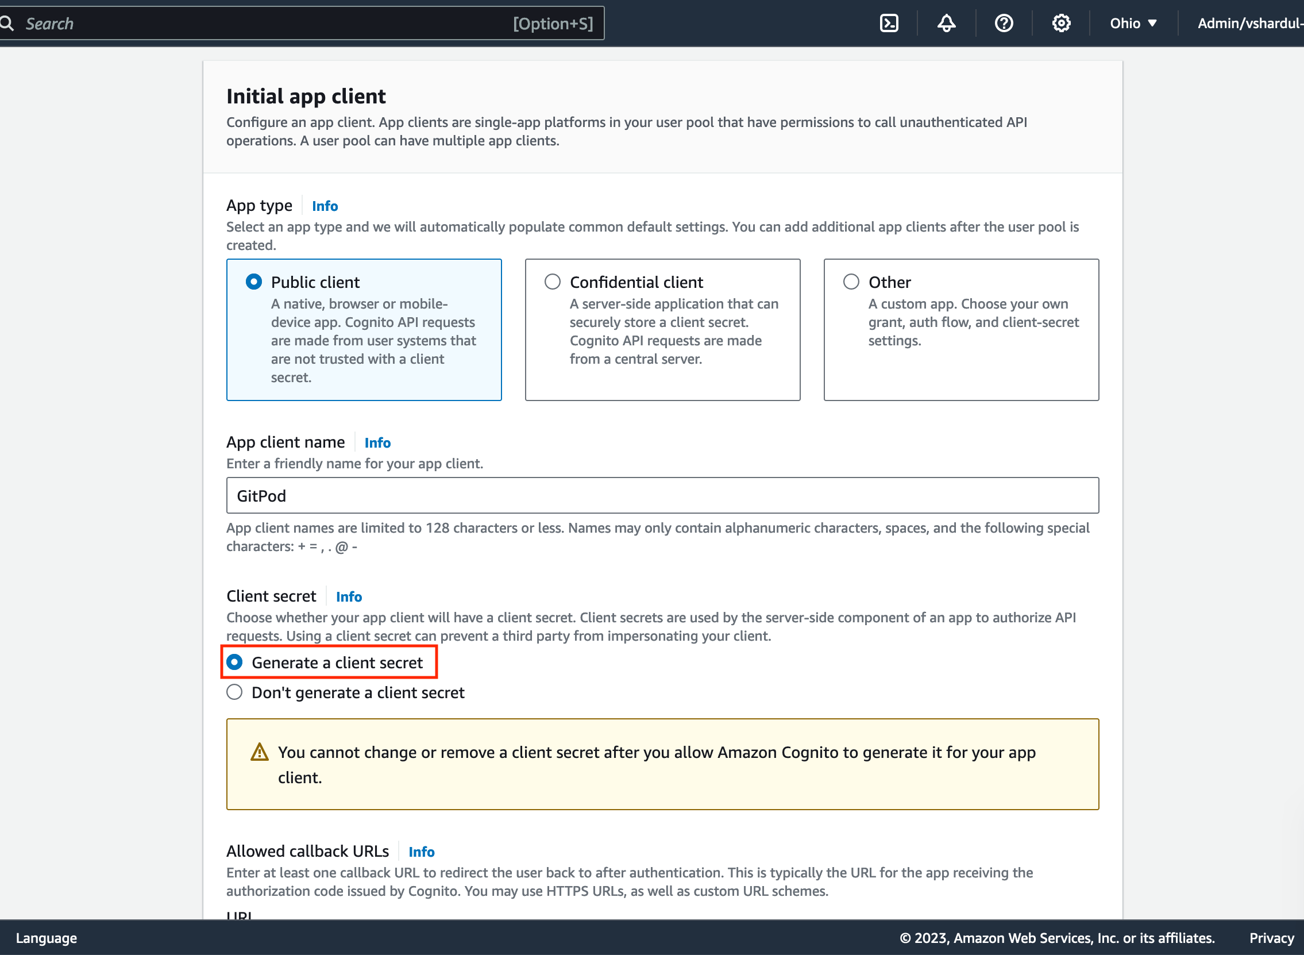Open the Privacy link in the footer
The image size is (1304, 955).
(x=1271, y=938)
